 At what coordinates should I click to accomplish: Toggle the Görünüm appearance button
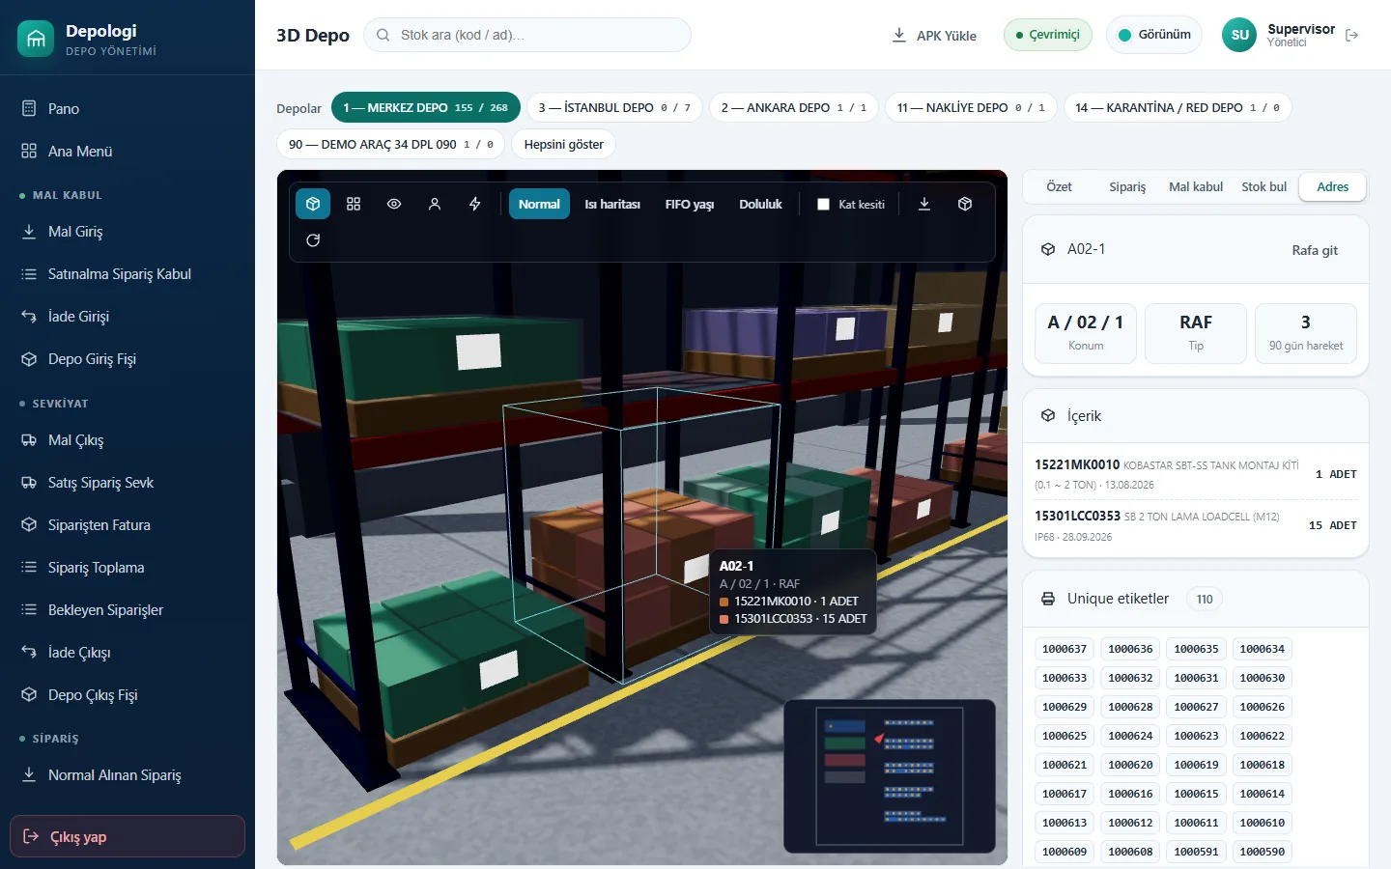coord(1154,35)
